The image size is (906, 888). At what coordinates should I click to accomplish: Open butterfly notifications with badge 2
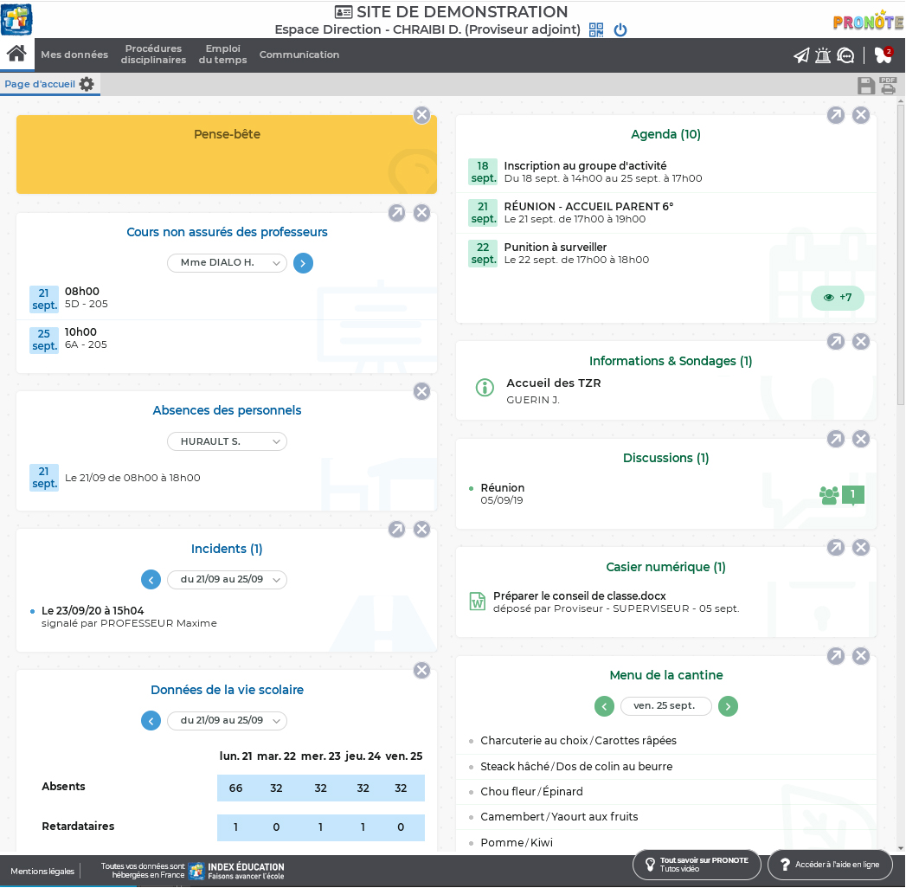pos(884,55)
